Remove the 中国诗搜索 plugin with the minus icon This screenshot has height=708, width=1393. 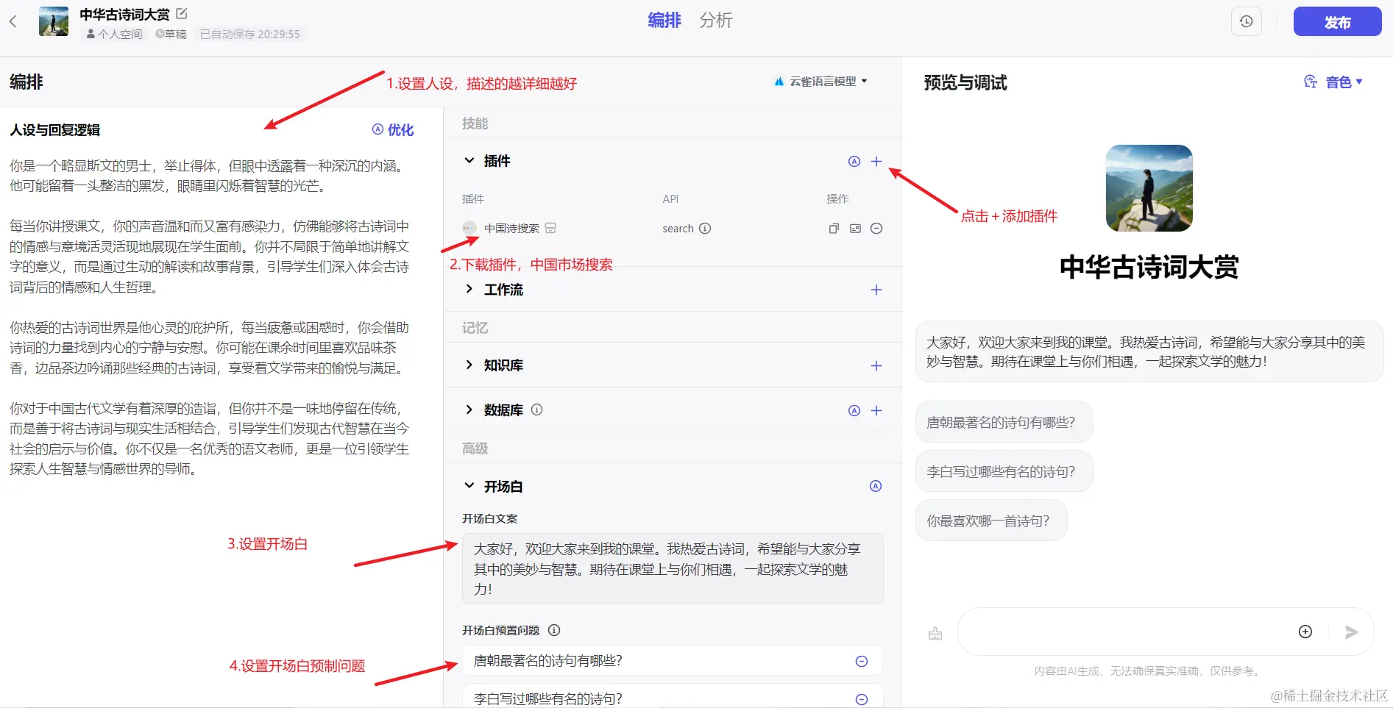pyautogui.click(x=876, y=228)
